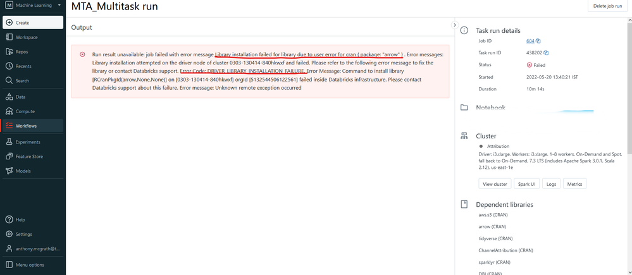Click the View cluster button
Viewport: 632px width, 275px height.
pyautogui.click(x=495, y=184)
